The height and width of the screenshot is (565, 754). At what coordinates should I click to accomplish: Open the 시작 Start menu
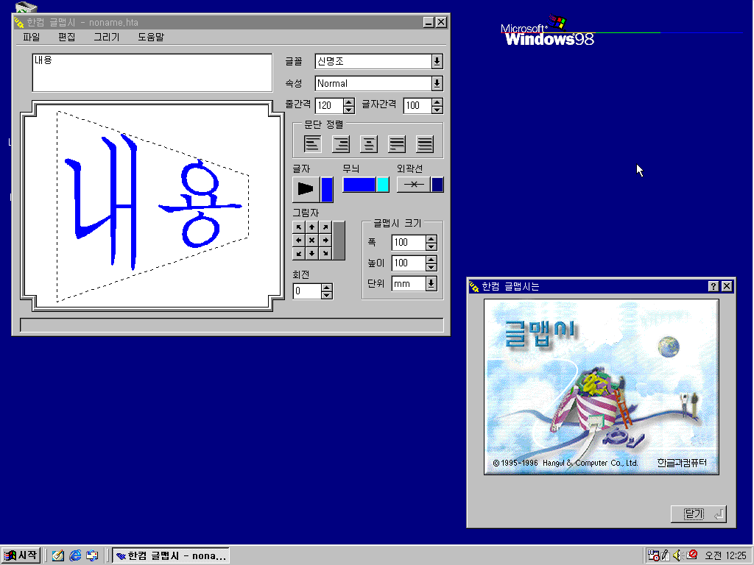[x=20, y=555]
